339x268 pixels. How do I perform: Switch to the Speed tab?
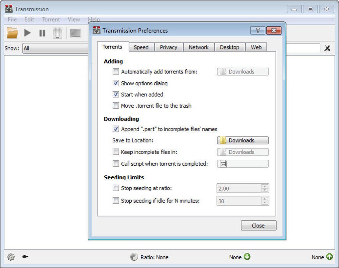tap(141, 47)
